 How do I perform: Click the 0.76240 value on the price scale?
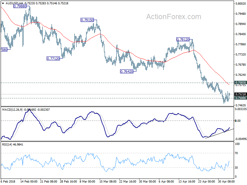[241, 75]
